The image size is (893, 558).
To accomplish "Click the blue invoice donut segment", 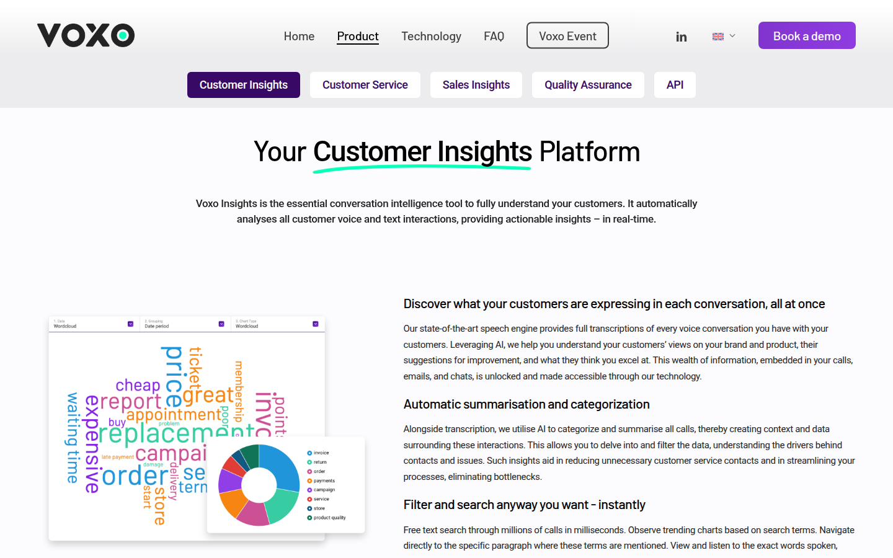I will tap(283, 466).
